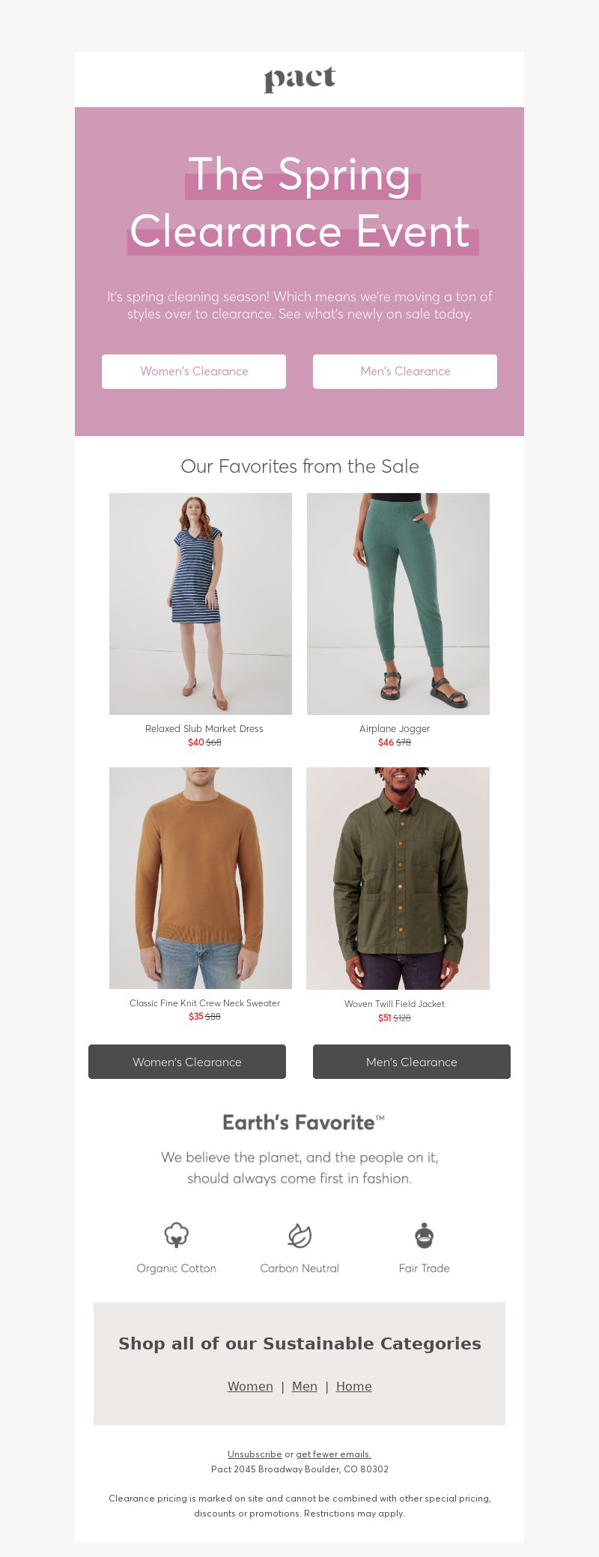Select the Men category link
Image resolution: width=599 pixels, height=1557 pixels.
[305, 1386]
